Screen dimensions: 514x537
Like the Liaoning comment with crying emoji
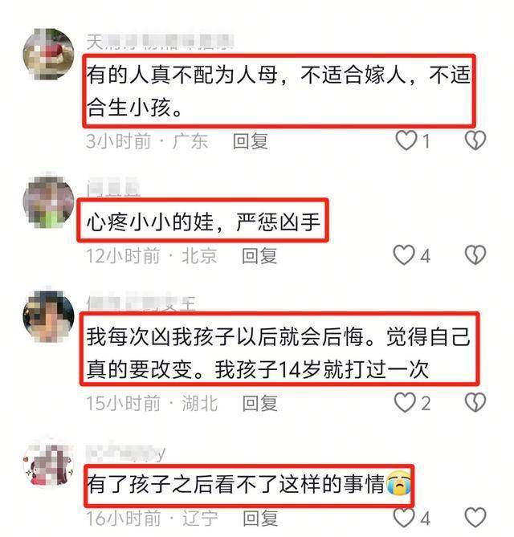click(x=404, y=517)
